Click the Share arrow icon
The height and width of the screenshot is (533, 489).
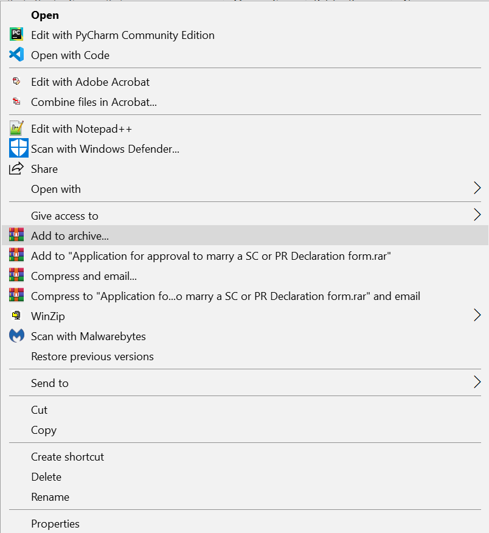pyautogui.click(x=16, y=169)
